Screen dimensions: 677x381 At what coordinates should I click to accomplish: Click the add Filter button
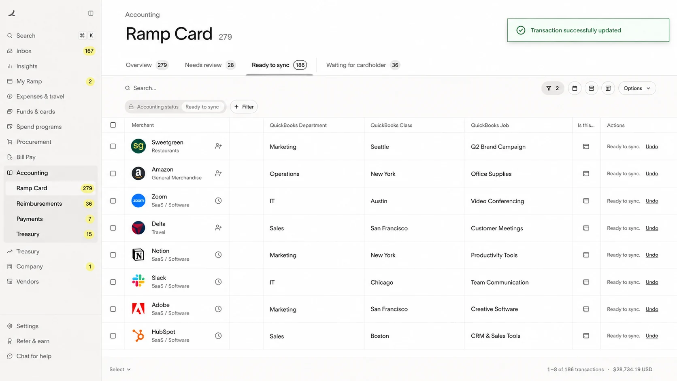coord(244,107)
